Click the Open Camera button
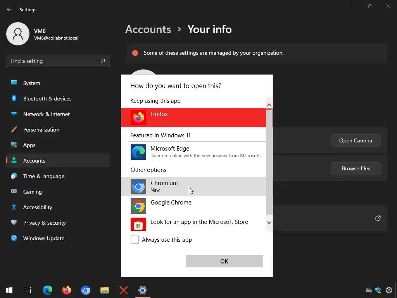This screenshot has width=397, height=298. point(356,140)
